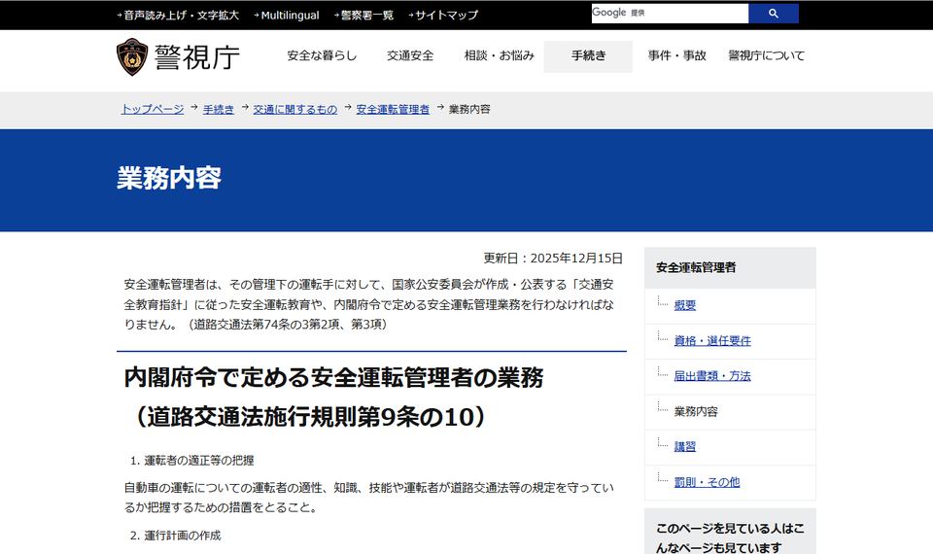
Task: Open the 事件・事故 menu
Action: 676,56
